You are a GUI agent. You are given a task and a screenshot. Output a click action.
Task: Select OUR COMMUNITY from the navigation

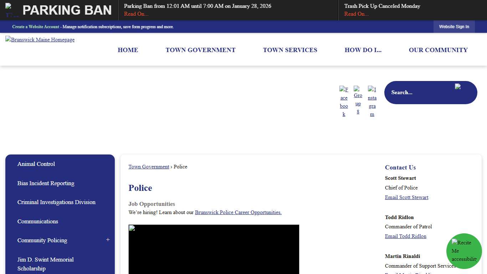pos(438,50)
